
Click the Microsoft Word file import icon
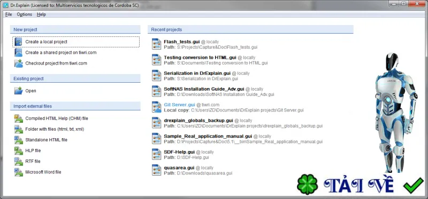click(18, 172)
